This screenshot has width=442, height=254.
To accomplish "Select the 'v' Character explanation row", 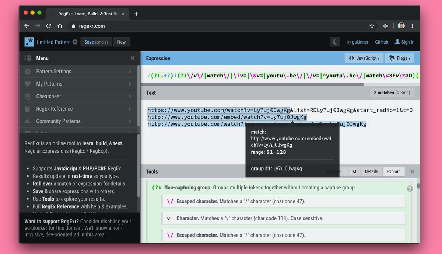I will click(x=284, y=218).
